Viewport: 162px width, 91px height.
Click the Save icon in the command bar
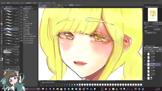46,5
